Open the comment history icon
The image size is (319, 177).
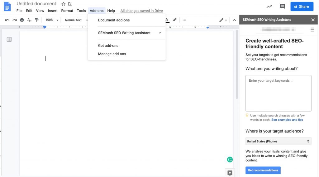click(282, 7)
